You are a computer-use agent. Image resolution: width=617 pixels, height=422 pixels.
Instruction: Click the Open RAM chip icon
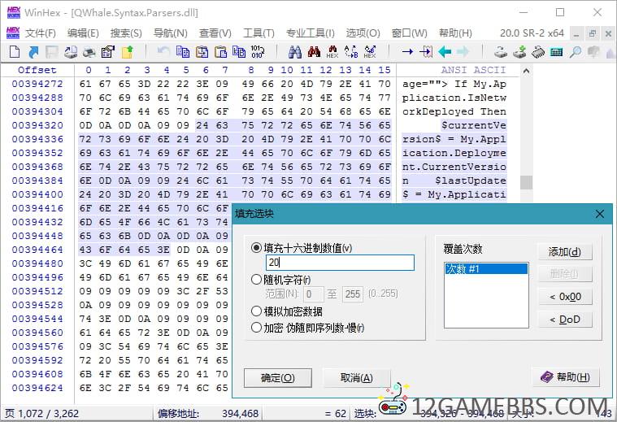pos(538,51)
